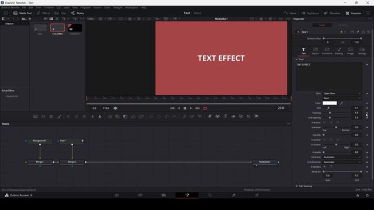Open the Fairlight music note page icon

(234, 195)
